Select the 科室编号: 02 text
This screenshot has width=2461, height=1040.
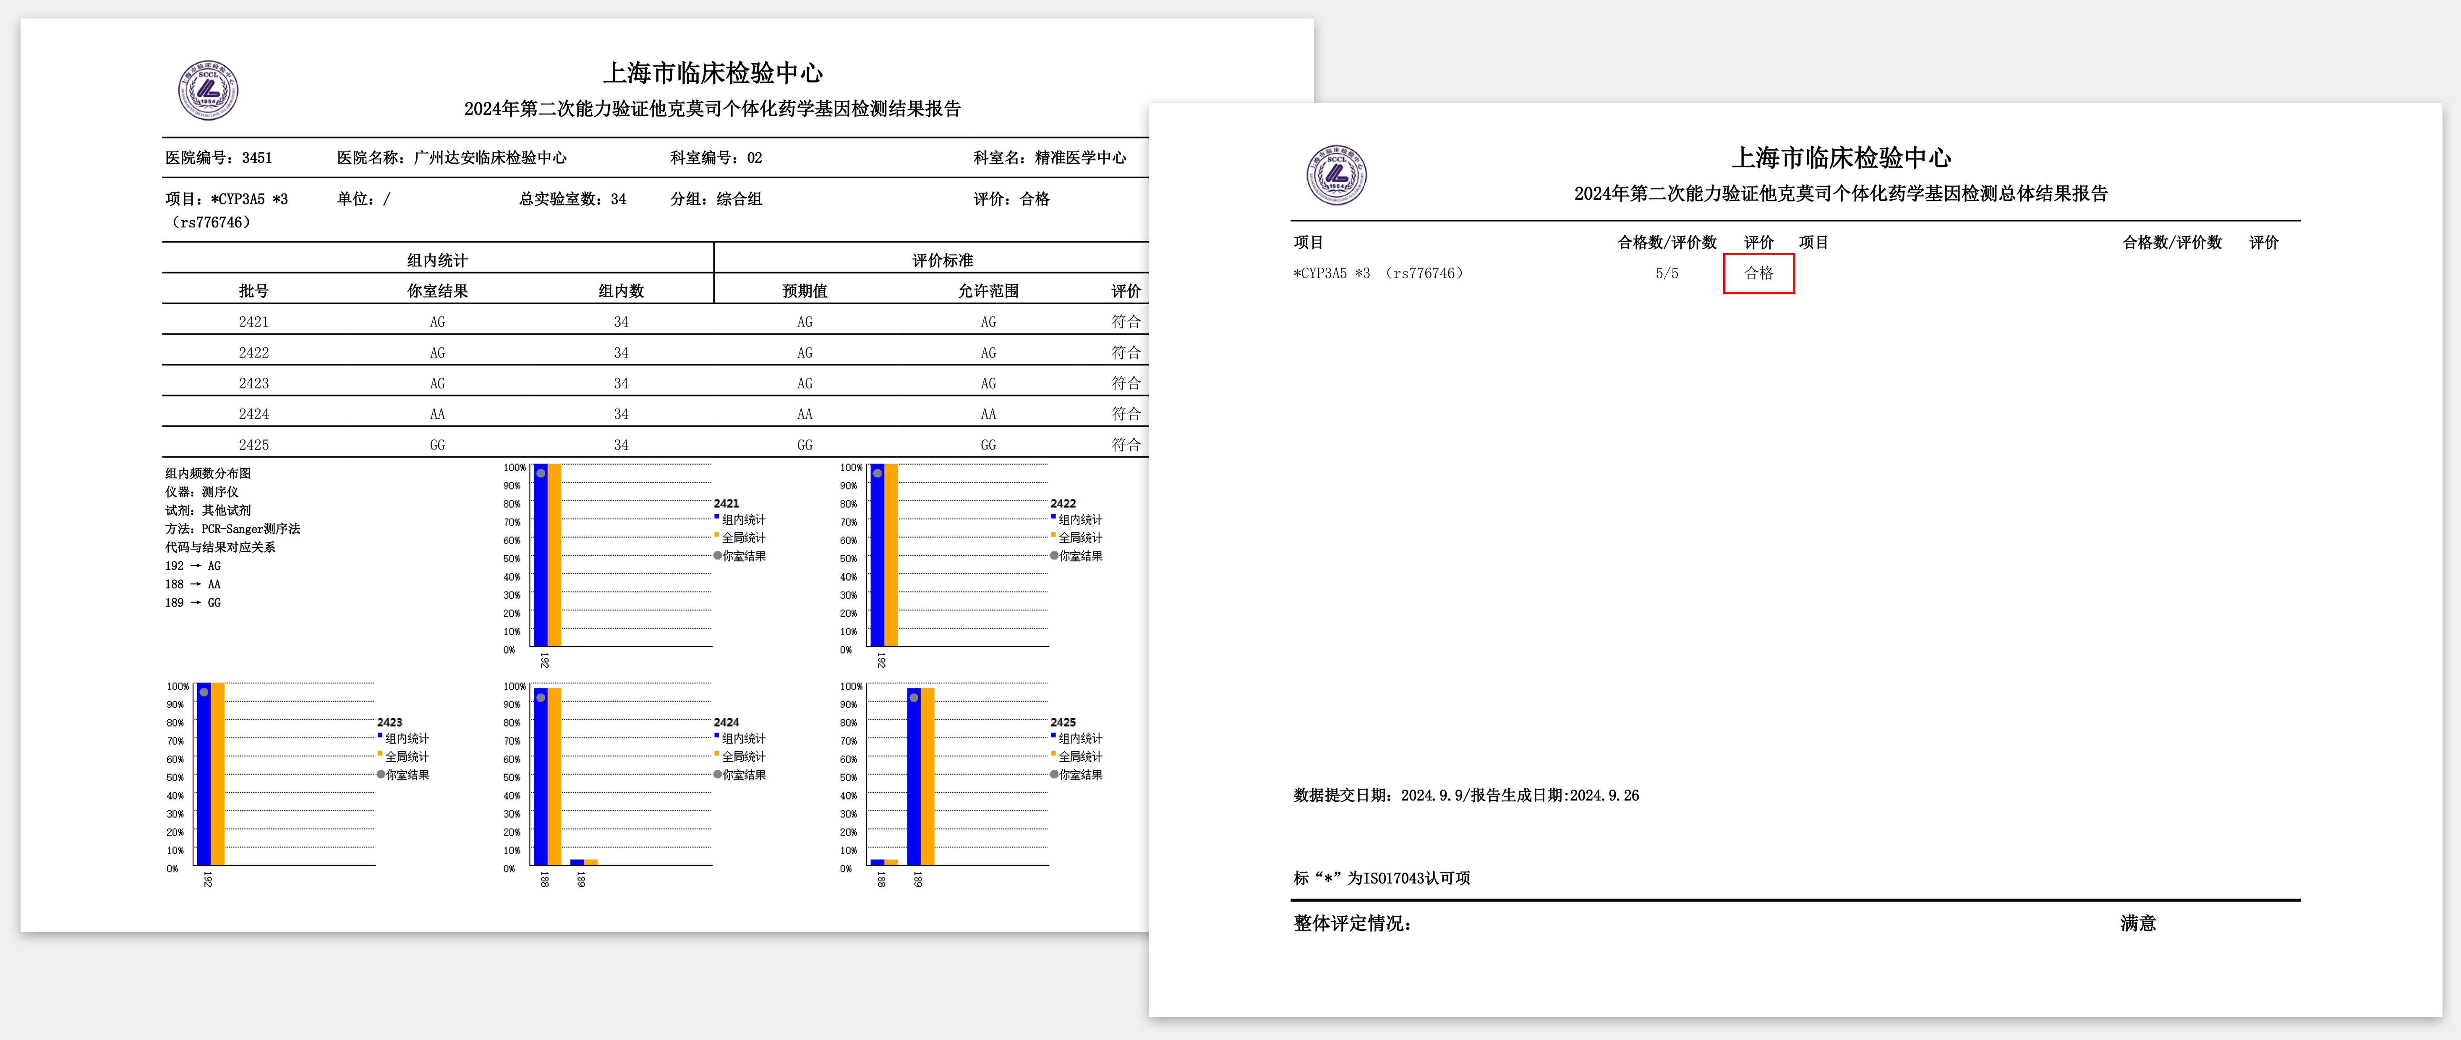coord(716,158)
